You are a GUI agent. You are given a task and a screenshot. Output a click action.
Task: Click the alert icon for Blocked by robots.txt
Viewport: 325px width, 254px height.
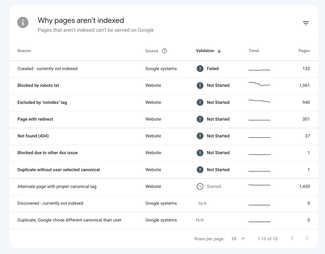pyautogui.click(x=200, y=85)
